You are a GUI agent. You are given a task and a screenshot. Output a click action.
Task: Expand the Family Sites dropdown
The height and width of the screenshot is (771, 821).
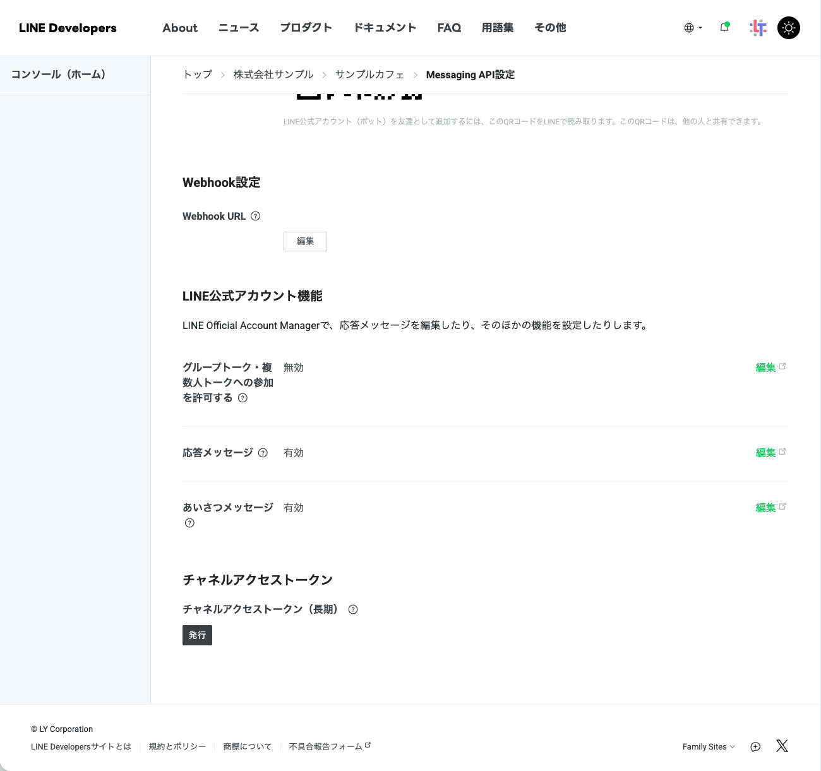pos(709,746)
